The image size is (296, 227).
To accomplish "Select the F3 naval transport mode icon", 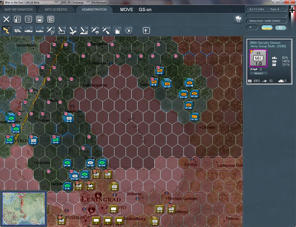I will coord(29,31).
